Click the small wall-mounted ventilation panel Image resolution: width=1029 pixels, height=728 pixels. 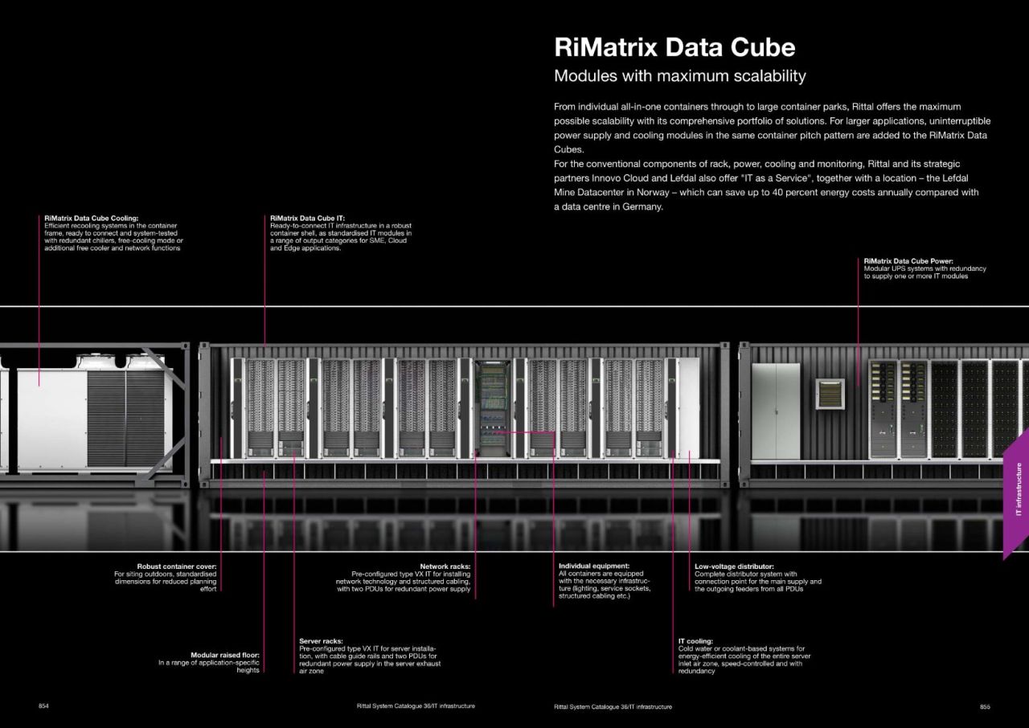pyautogui.click(x=829, y=393)
